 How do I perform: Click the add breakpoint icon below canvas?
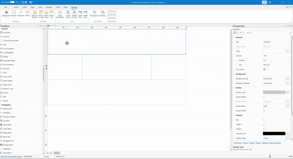(x=47, y=153)
